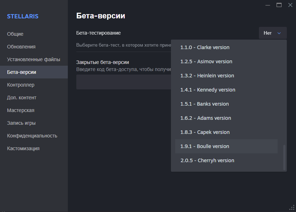Choose 1.1.0 - Clarke version
This screenshot has height=212, width=296.
(226, 47)
